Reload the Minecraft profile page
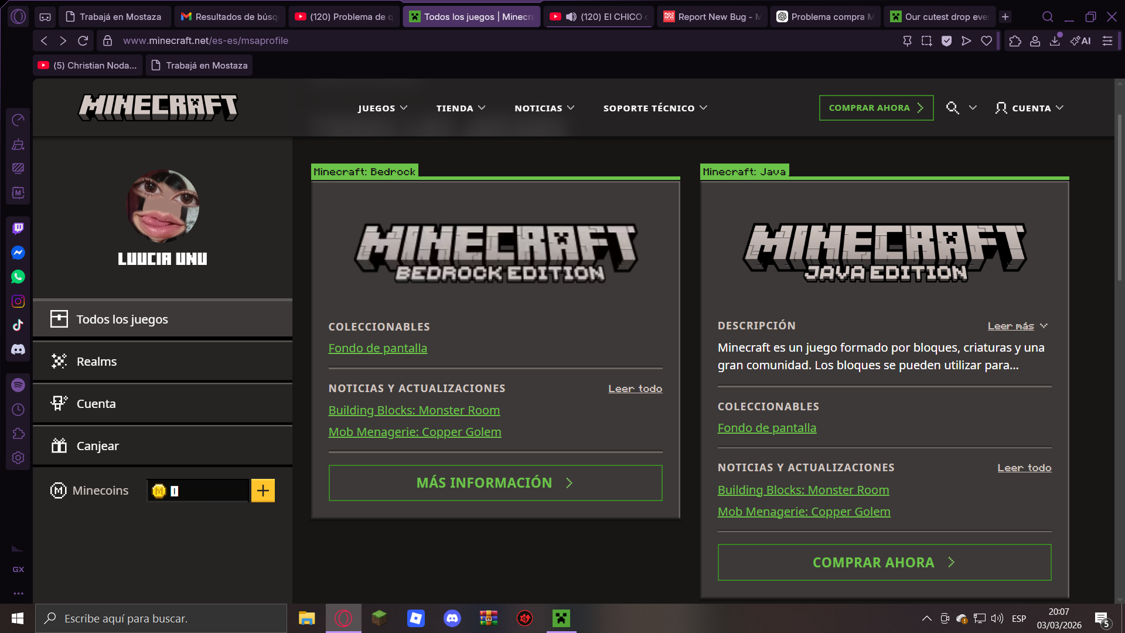The height and width of the screenshot is (633, 1125). point(83,40)
